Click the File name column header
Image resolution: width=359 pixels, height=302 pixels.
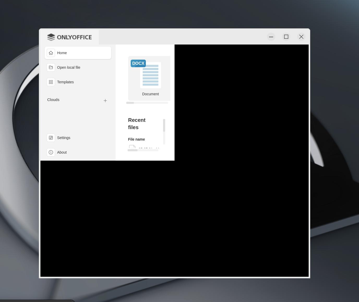[x=136, y=139]
